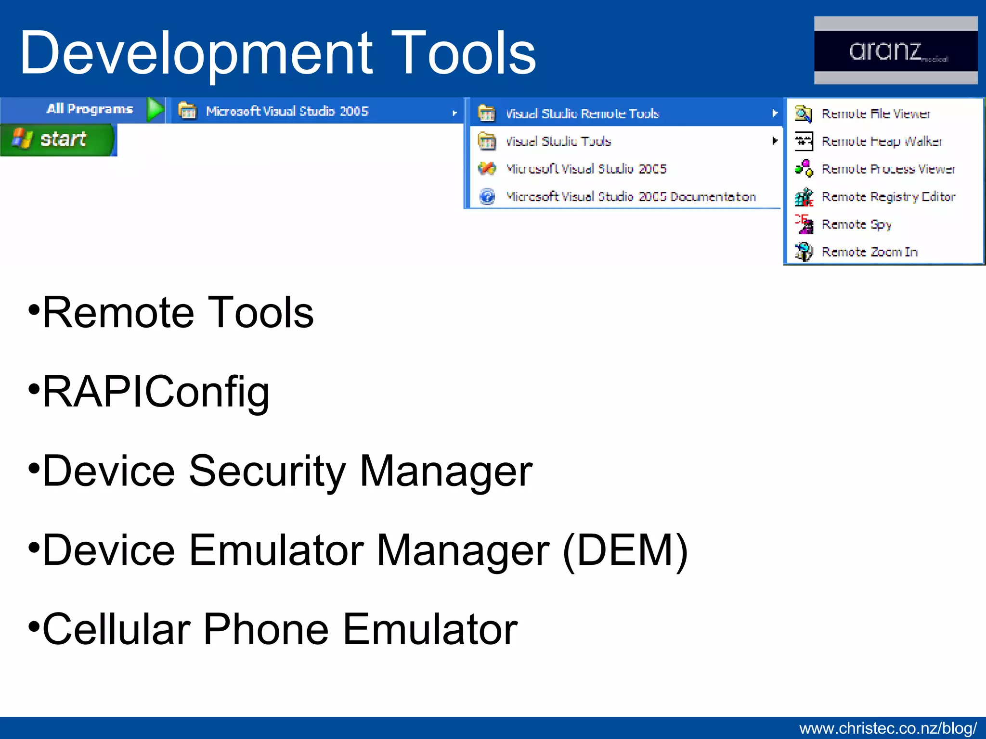Select the RAPIConfig bullet text
Image resolution: width=986 pixels, height=739 pixels.
pyautogui.click(x=156, y=393)
